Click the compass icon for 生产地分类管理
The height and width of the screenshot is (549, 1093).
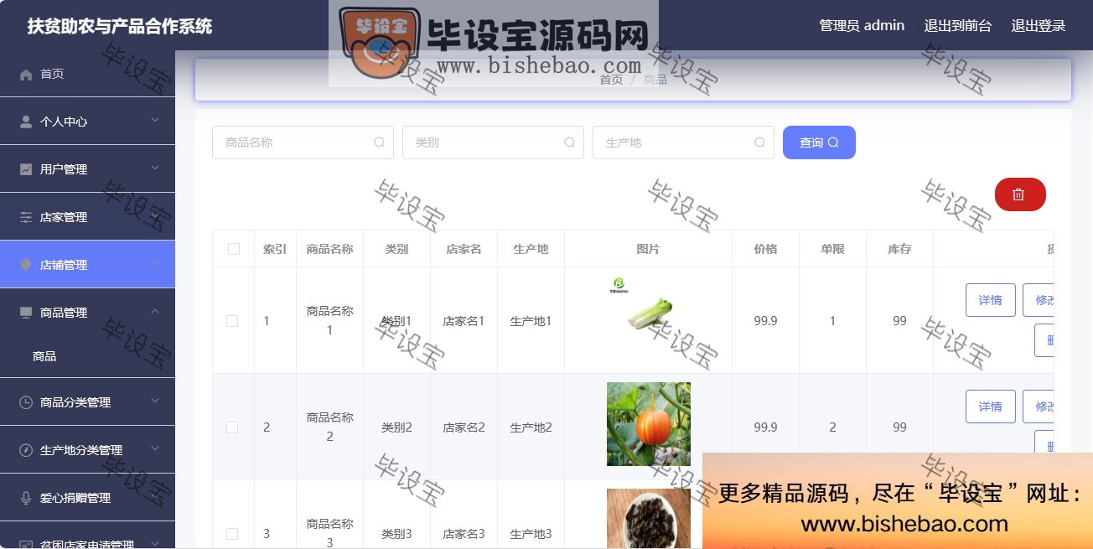[26, 450]
